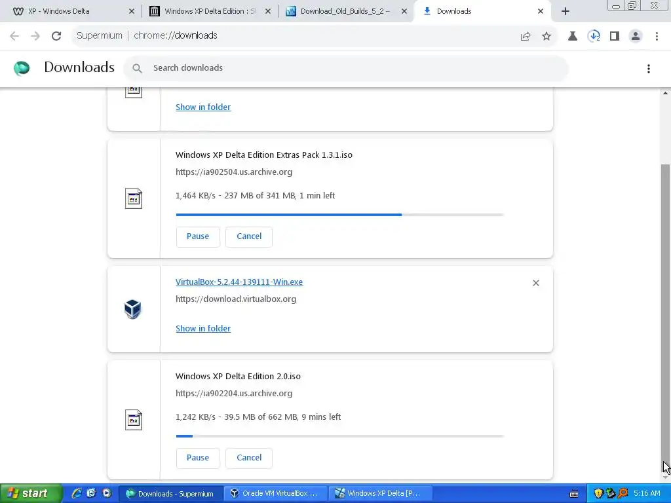Click the browser back arrow
The image size is (671, 503).
click(14, 36)
